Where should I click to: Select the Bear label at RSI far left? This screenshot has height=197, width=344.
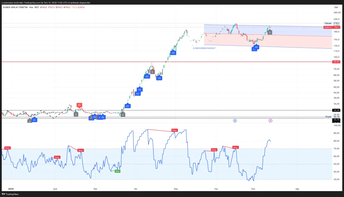(8, 148)
